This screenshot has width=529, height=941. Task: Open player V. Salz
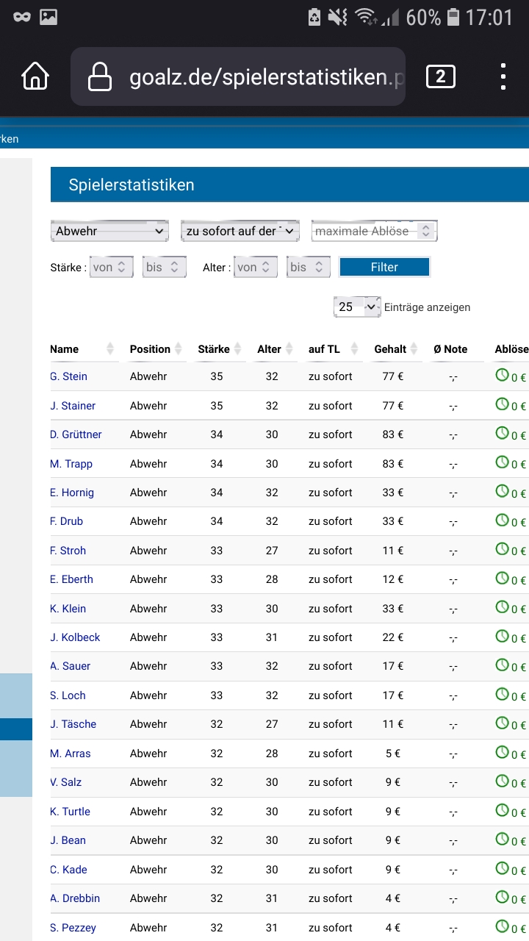click(x=65, y=782)
